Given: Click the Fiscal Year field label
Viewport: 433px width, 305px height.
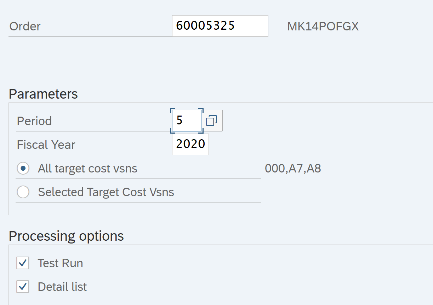Looking at the screenshot, I should pos(46,145).
